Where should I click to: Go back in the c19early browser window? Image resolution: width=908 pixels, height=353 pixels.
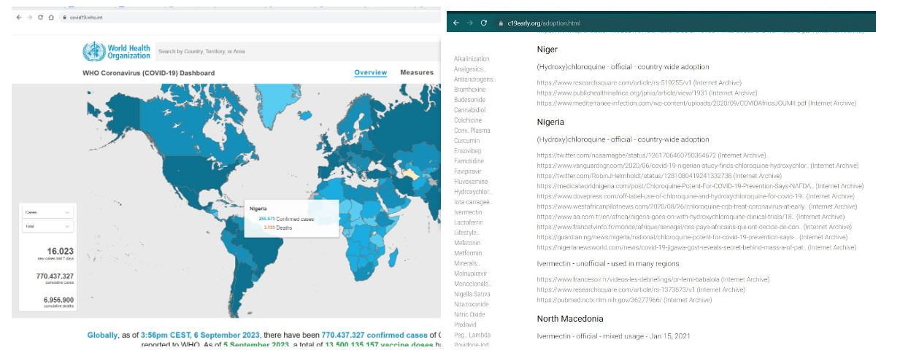pos(456,23)
